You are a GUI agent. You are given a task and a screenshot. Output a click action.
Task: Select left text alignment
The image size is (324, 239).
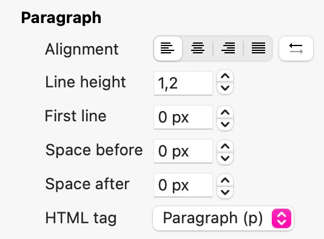click(x=168, y=49)
